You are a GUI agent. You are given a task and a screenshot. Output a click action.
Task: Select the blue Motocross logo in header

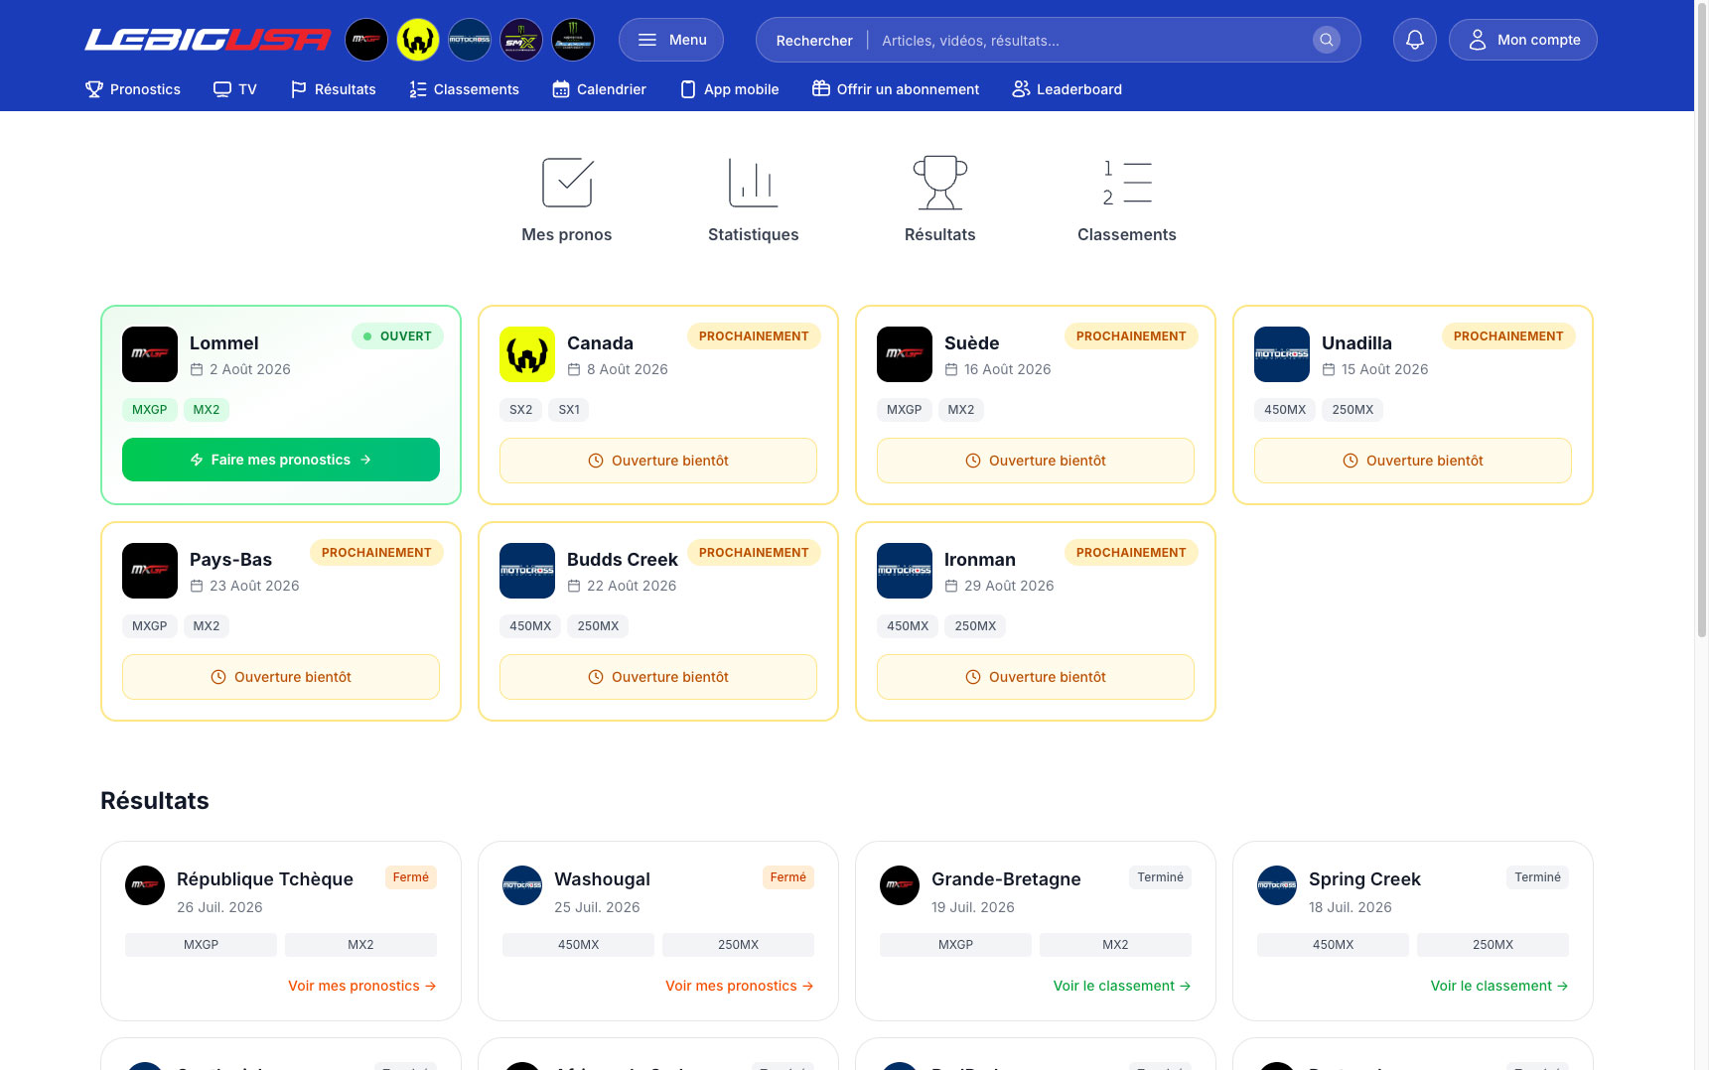pyautogui.click(x=470, y=40)
